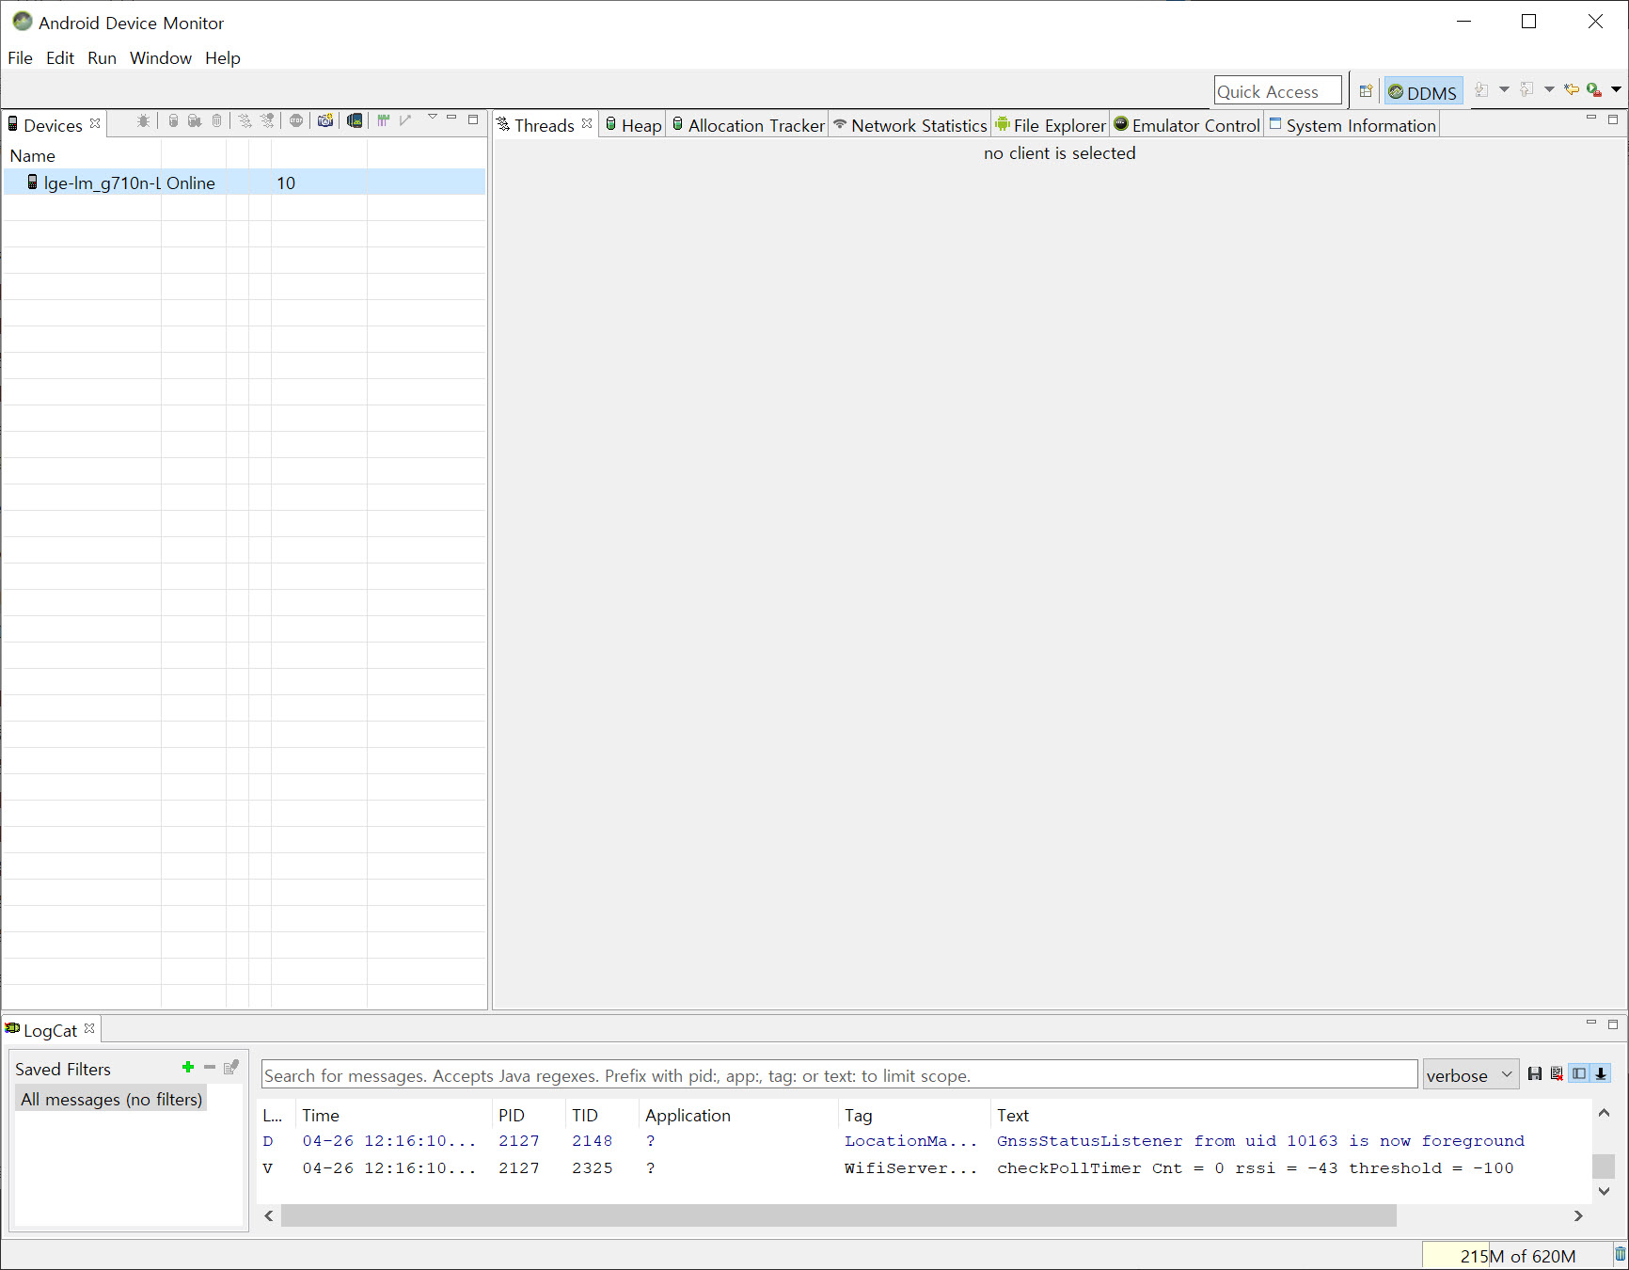Switch to the DDMS perspective button
Screen dimensions: 1629x1270
click(1423, 91)
